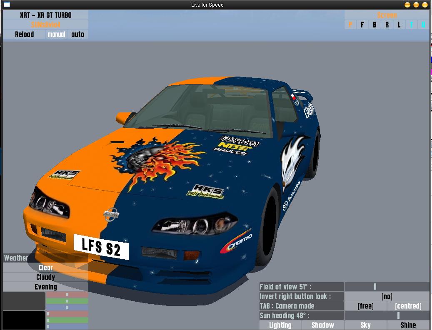Choose Cloudy weather
This screenshot has height=330, width=432.
(x=46, y=277)
